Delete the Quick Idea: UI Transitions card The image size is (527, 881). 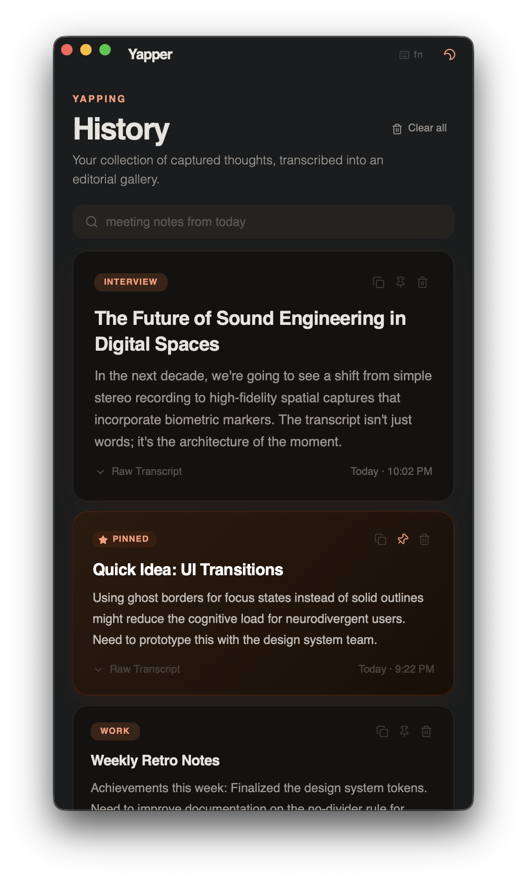(x=424, y=539)
